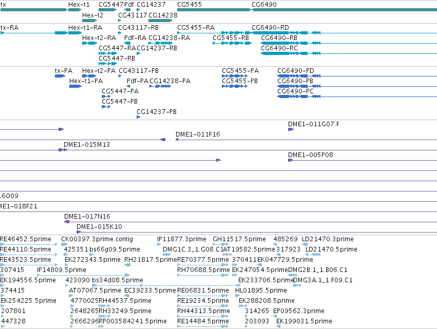
Task: Select the DME1-011F16 clone label
Action: pos(198,134)
